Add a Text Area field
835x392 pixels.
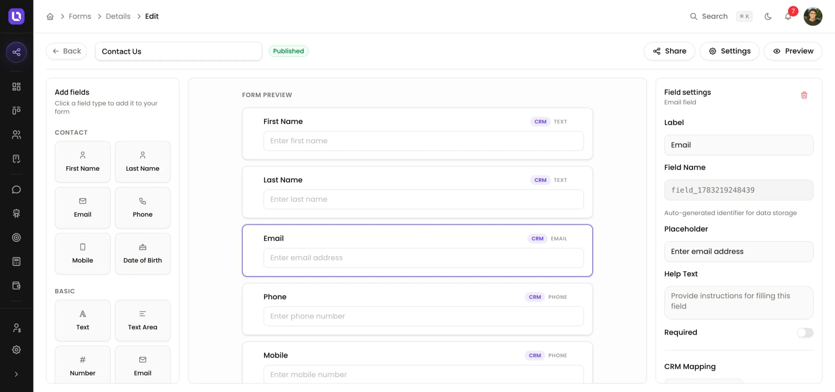click(143, 321)
